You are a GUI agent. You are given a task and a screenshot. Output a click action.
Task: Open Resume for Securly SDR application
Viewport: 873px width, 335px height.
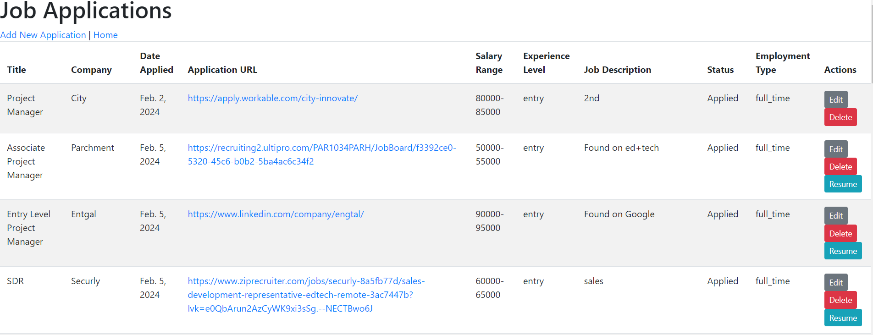(x=842, y=318)
